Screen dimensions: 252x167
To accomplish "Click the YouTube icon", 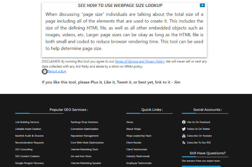I will (184, 136).
